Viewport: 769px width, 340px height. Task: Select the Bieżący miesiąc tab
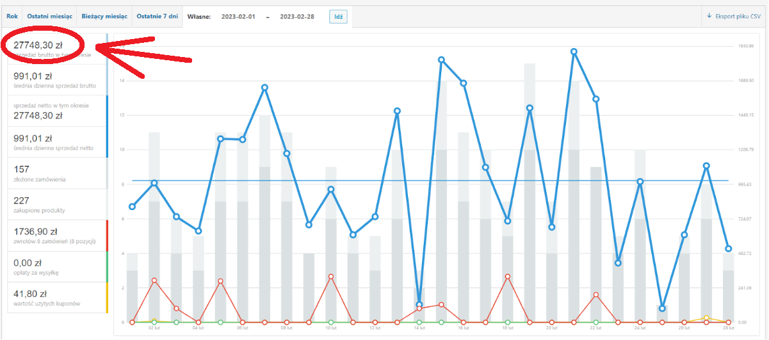[x=104, y=16]
